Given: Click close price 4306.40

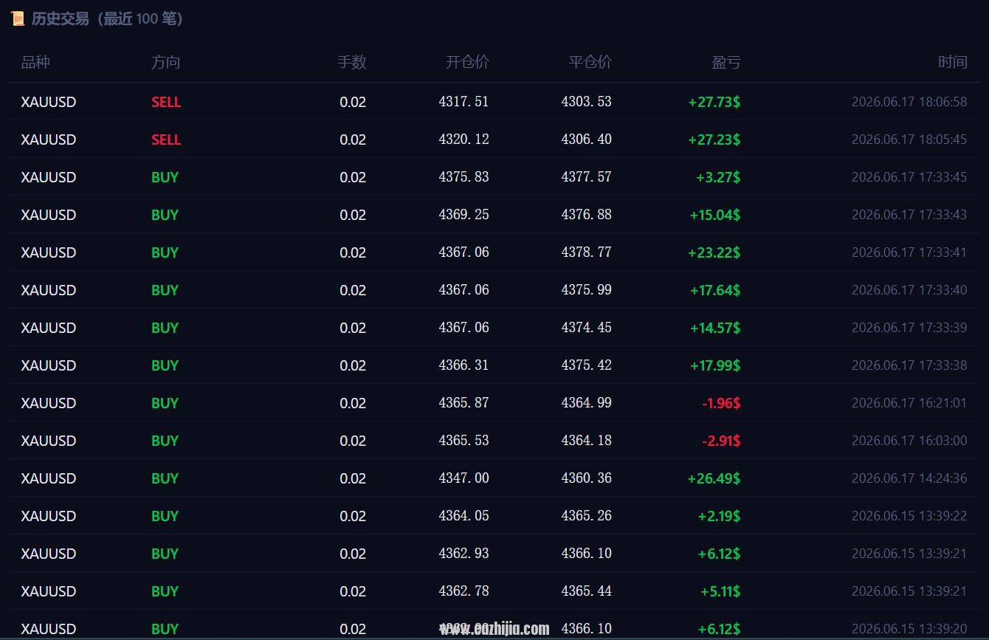Looking at the screenshot, I should [587, 140].
